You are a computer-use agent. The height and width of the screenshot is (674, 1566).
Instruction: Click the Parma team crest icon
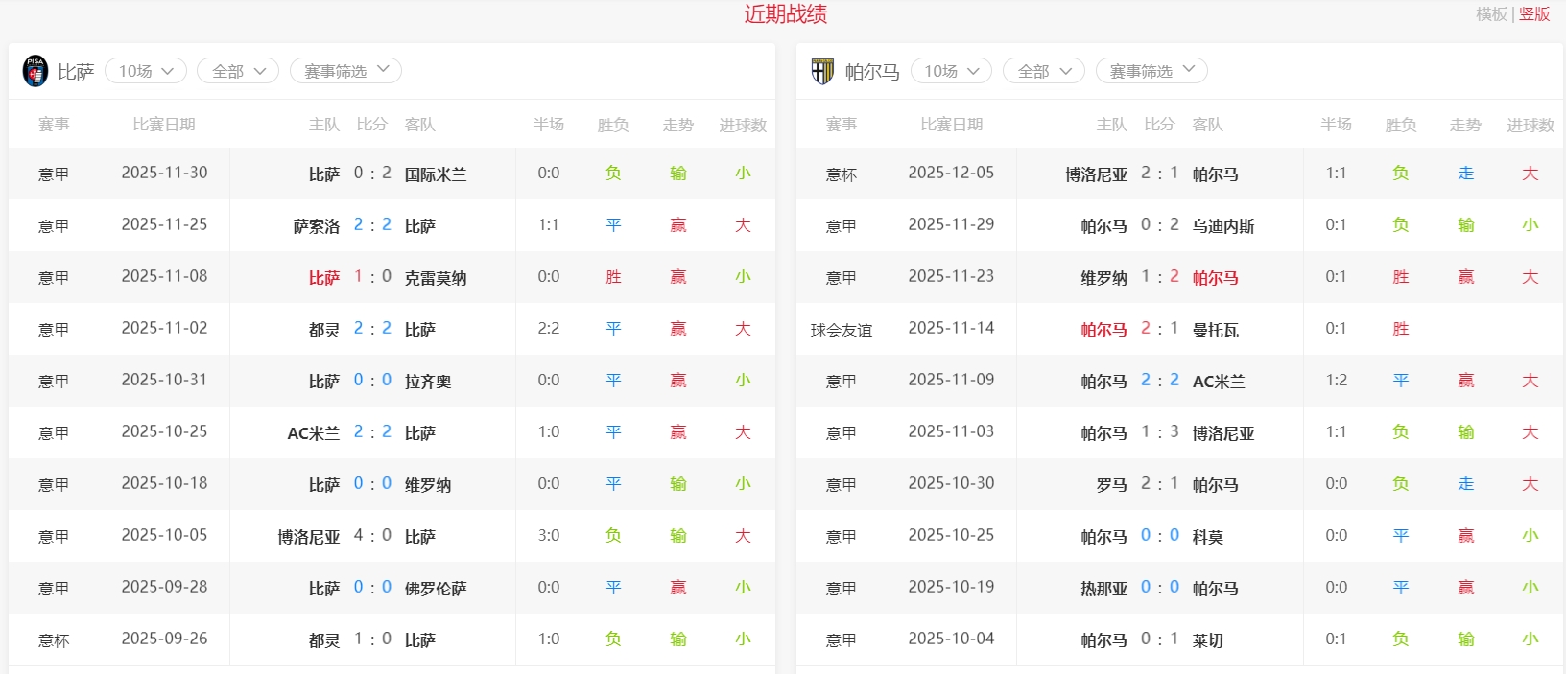tap(822, 71)
